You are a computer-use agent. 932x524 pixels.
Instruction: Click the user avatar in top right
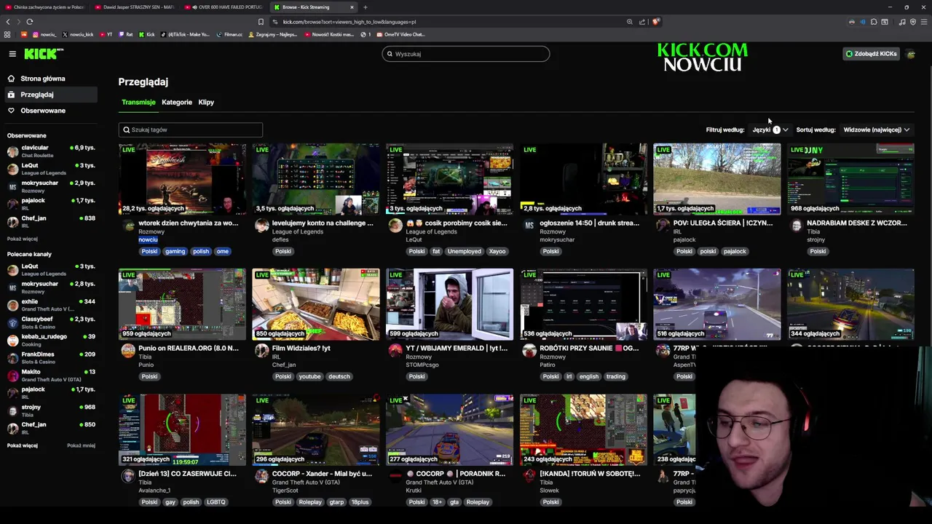coord(910,54)
